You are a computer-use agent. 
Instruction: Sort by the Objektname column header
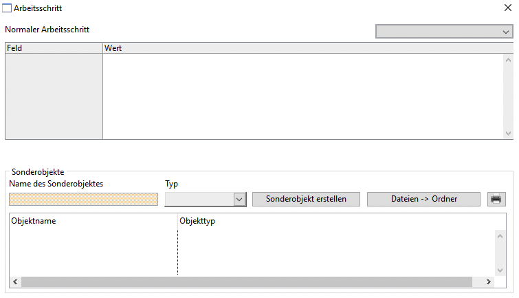[x=93, y=222]
